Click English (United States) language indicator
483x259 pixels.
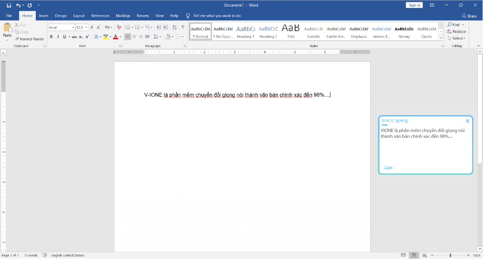[x=68, y=255]
